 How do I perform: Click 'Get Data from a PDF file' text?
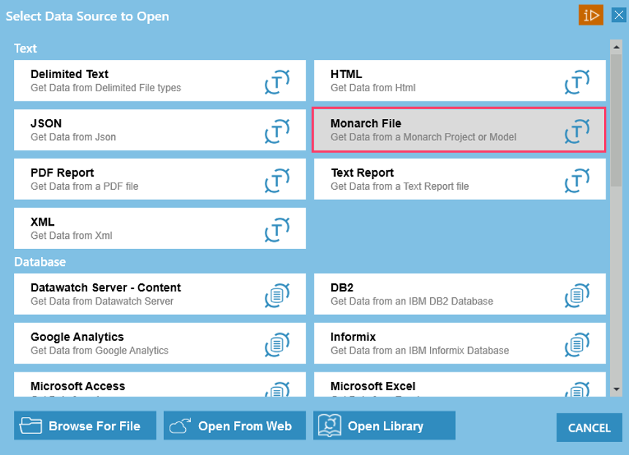(x=85, y=186)
